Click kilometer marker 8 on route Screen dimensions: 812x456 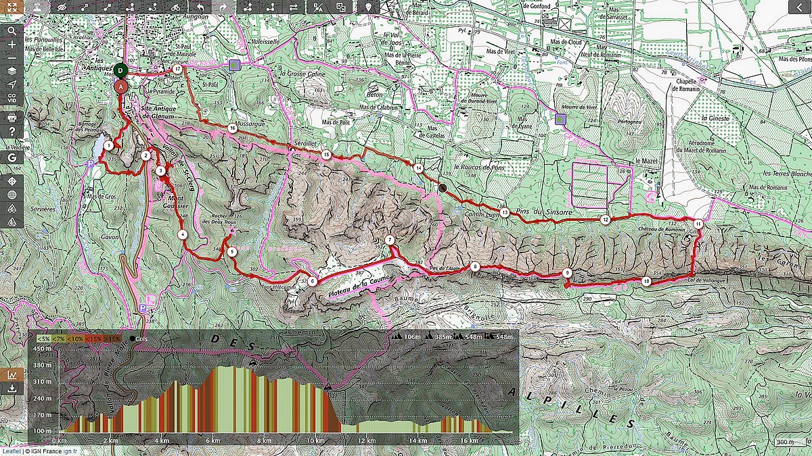475,267
